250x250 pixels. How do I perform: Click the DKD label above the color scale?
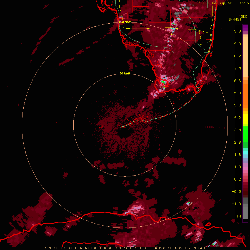(244, 16)
